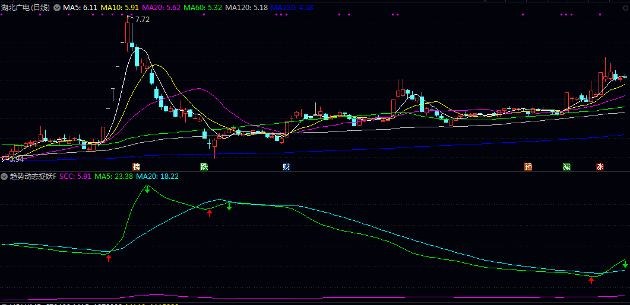This screenshot has height=305, width=630.
Task: Expand the 趋势动态捉妖F indicator dropdown
Action: tap(4, 176)
